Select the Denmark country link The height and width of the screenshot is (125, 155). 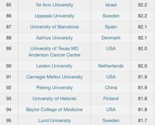[111, 38]
